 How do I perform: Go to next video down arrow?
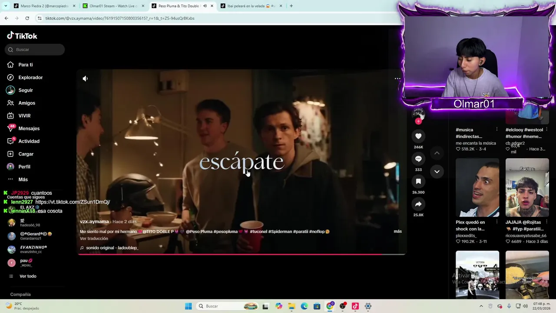pos(437,172)
